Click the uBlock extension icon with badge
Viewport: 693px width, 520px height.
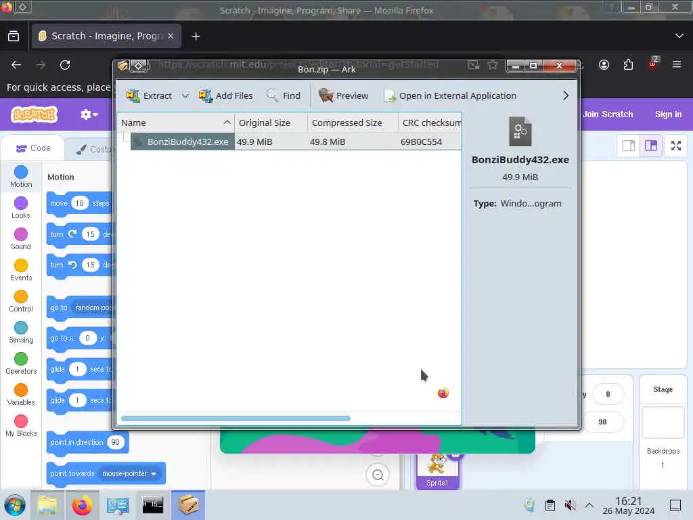pyautogui.click(x=653, y=64)
